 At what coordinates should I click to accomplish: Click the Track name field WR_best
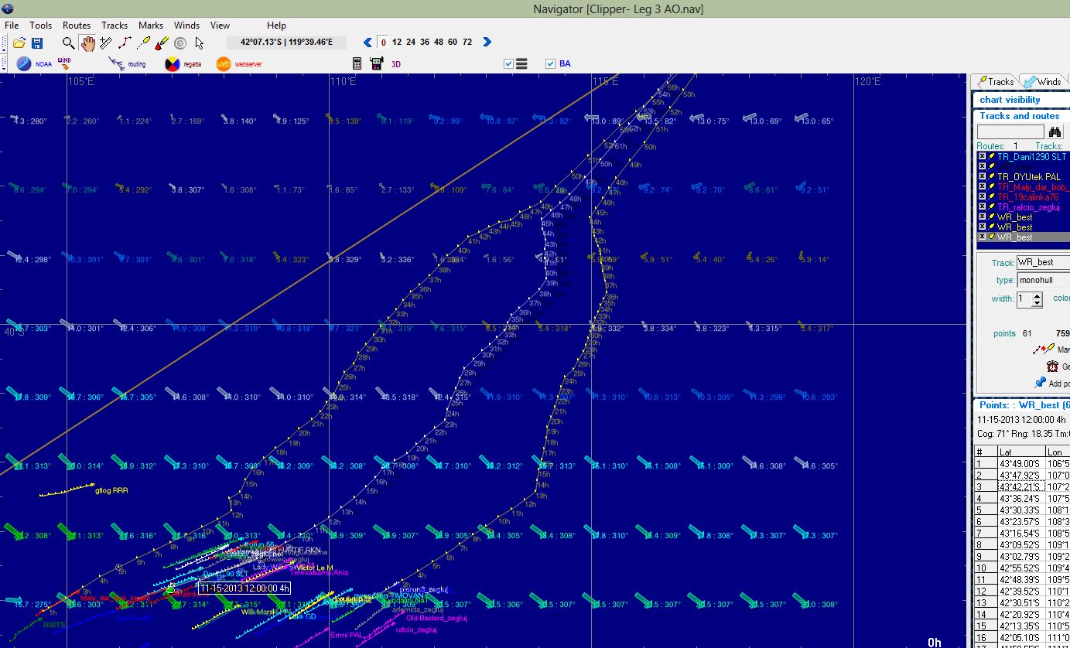click(1044, 262)
